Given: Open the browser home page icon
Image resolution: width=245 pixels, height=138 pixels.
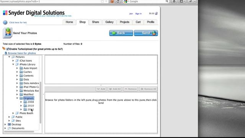Looking at the screenshot, I should click(174, 2).
